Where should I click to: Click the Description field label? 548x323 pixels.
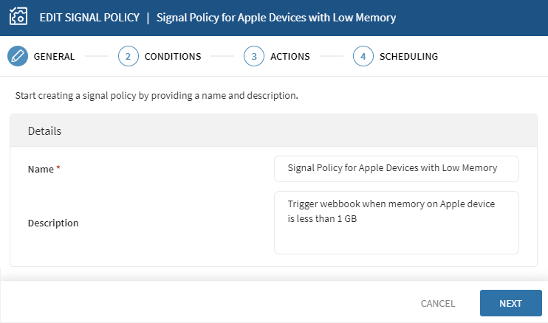tap(53, 223)
